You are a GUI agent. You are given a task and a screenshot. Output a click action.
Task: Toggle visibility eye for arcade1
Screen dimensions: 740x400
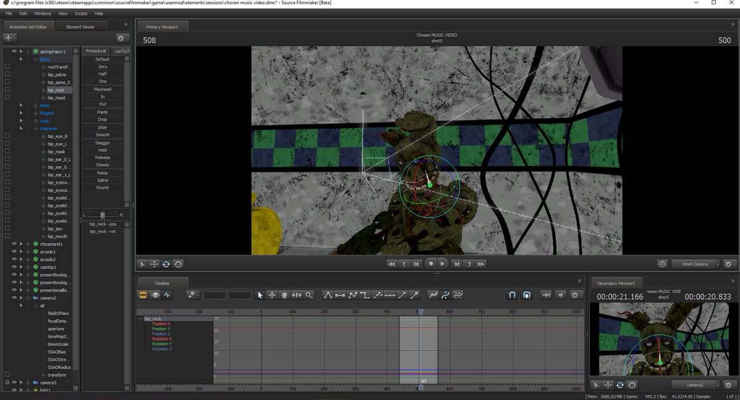coord(14,252)
